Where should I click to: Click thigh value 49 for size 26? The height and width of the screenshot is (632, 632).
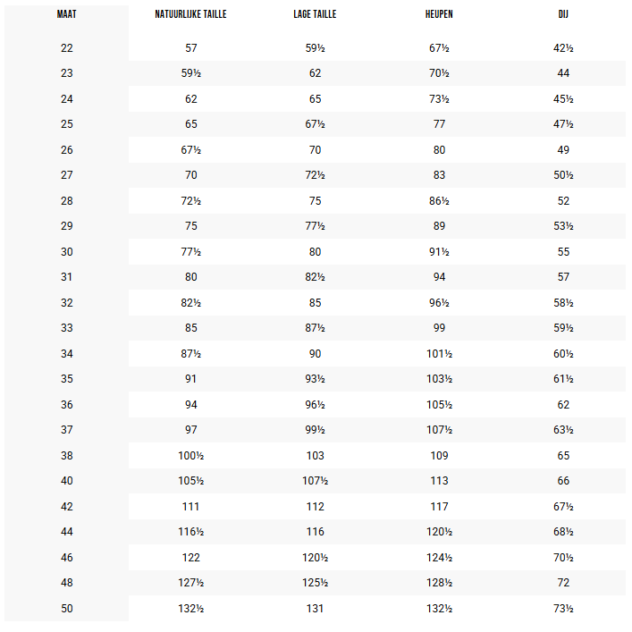[x=563, y=150]
